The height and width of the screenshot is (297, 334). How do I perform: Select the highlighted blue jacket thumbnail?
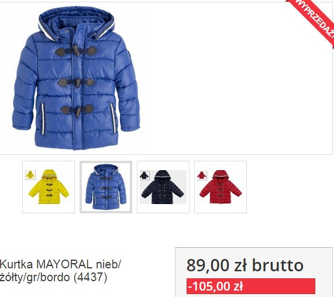click(106, 187)
